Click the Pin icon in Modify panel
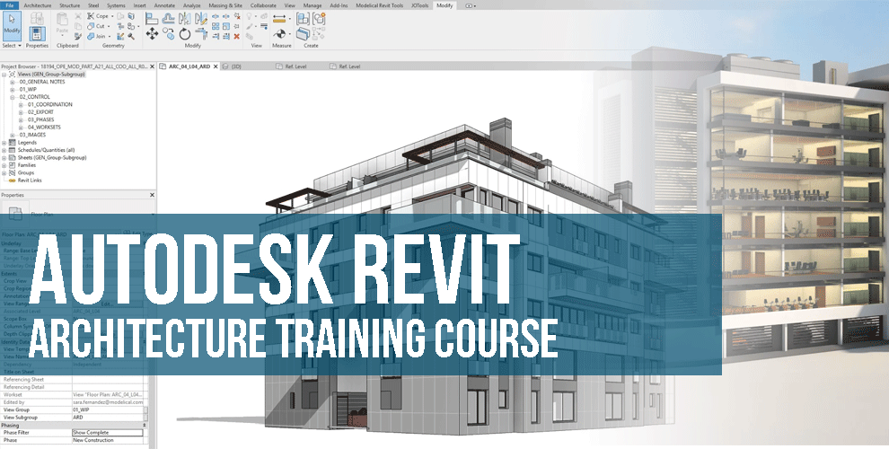889x449 pixels. [x=237, y=26]
